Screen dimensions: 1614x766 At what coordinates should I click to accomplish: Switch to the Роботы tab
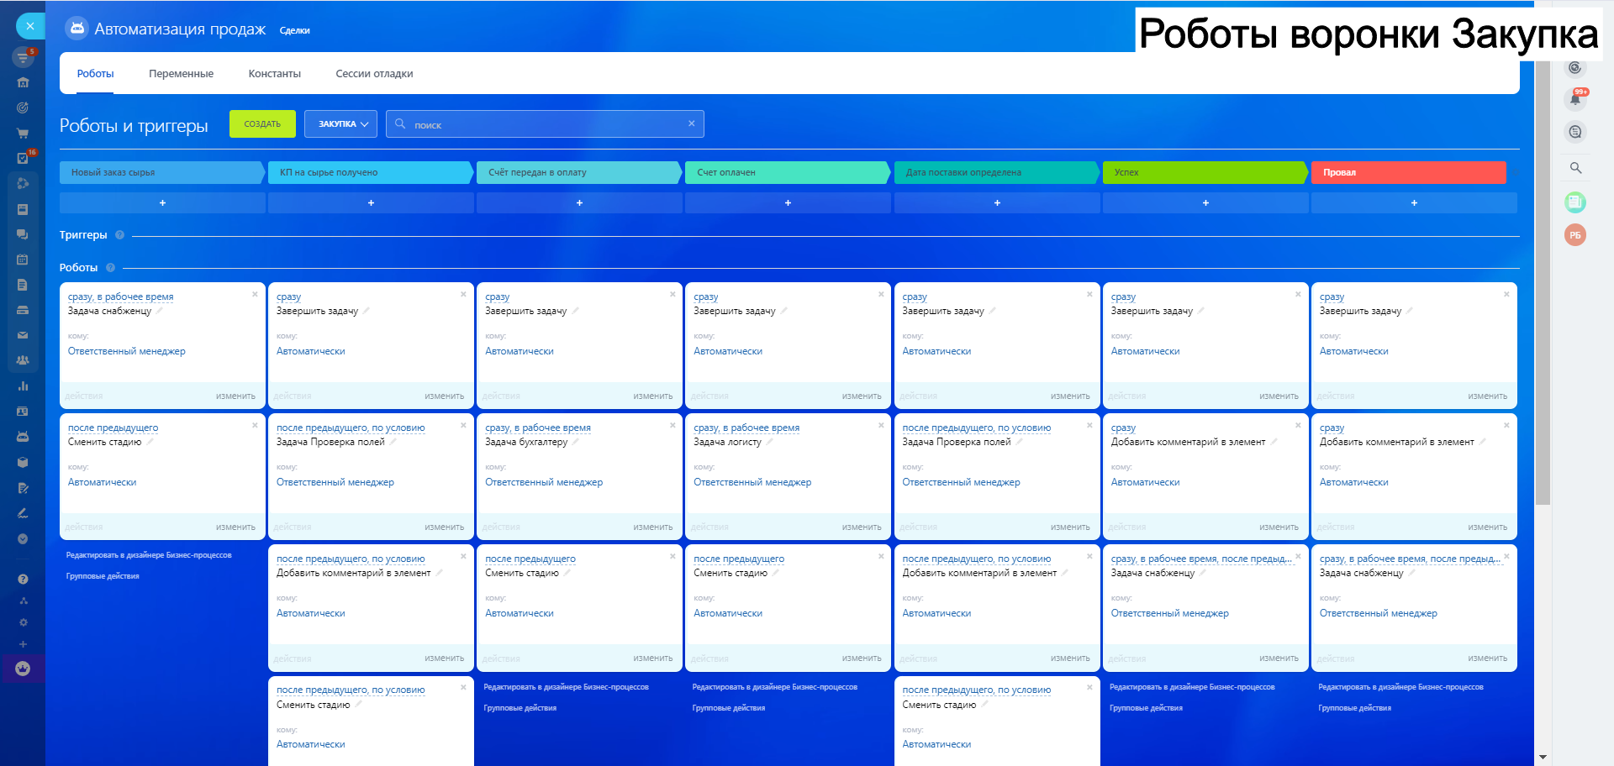point(95,74)
